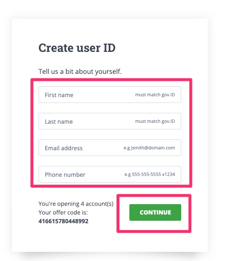The width and height of the screenshot is (226, 261).
Task: Select the Email address field
Action: click(x=110, y=148)
